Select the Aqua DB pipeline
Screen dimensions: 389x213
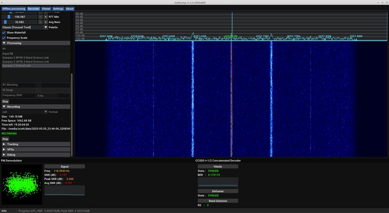click(x=36, y=53)
